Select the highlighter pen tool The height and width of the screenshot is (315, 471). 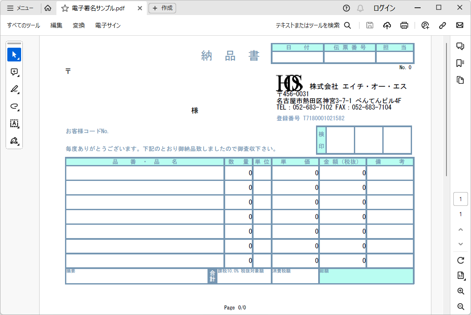(x=14, y=89)
